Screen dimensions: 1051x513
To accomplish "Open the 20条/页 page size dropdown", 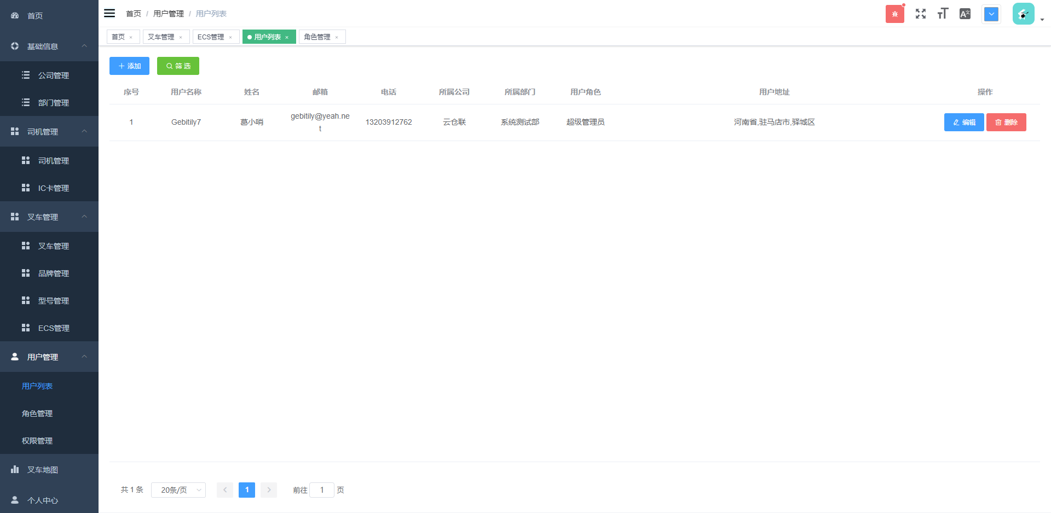I will pos(178,490).
